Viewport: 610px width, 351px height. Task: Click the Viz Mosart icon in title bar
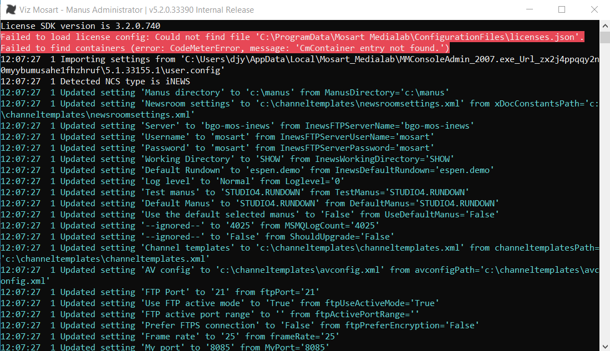tap(11, 10)
